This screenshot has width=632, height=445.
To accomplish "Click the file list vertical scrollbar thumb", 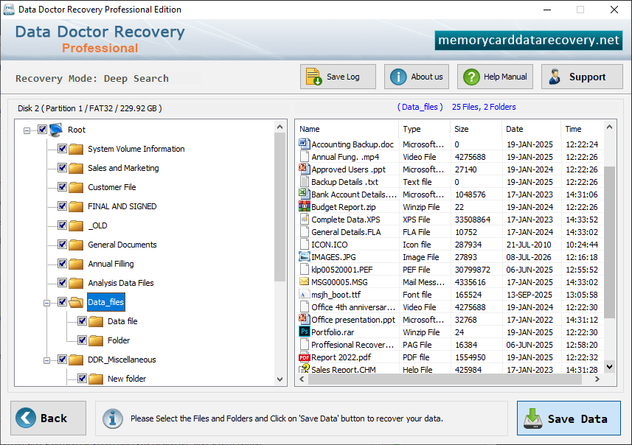I will tap(609, 242).
